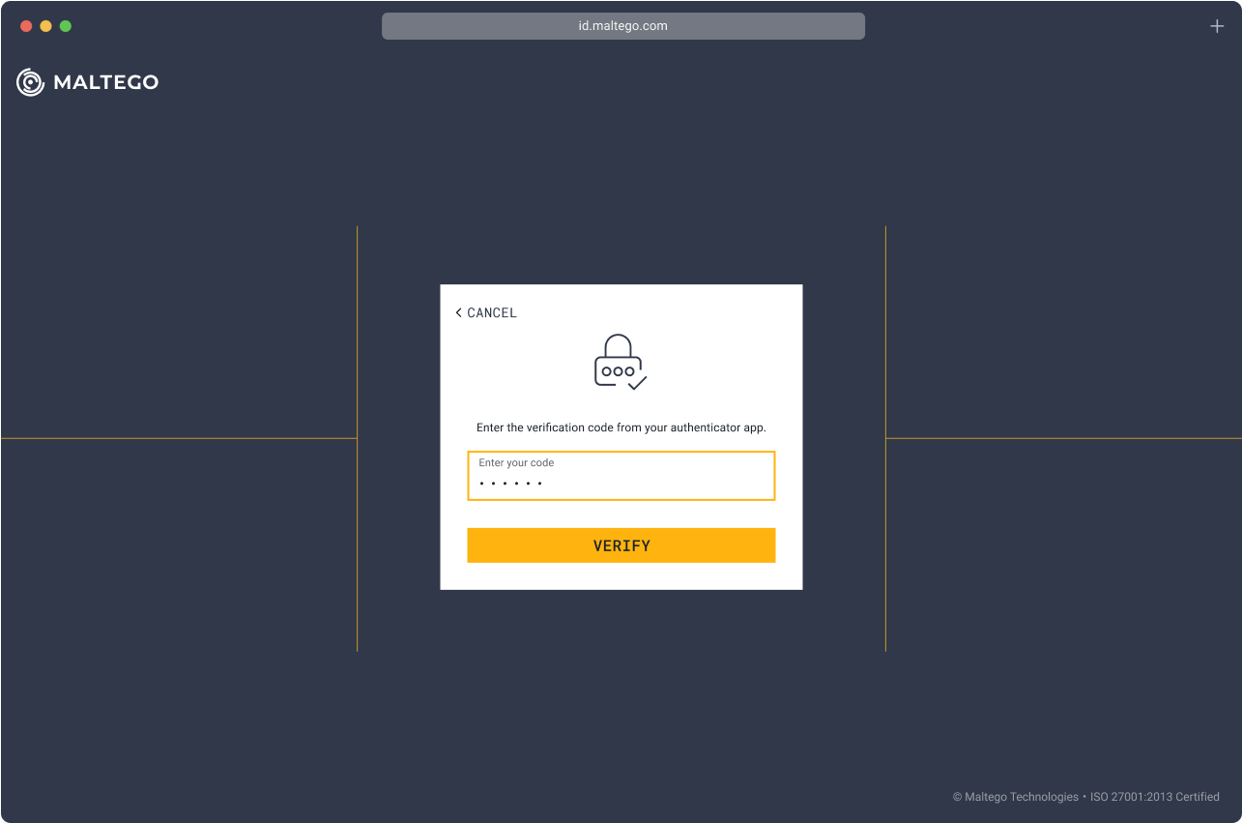Focus the 'Enter your code' input field
Viewport: 1242px width, 823px height.
pos(621,476)
